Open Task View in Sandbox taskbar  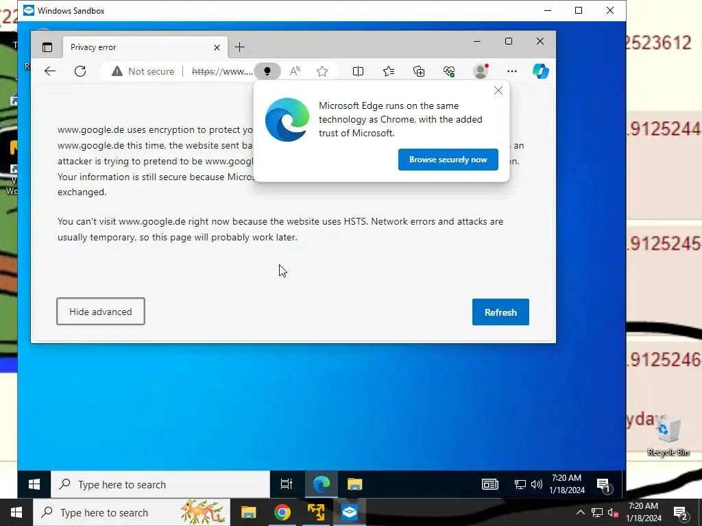click(286, 484)
